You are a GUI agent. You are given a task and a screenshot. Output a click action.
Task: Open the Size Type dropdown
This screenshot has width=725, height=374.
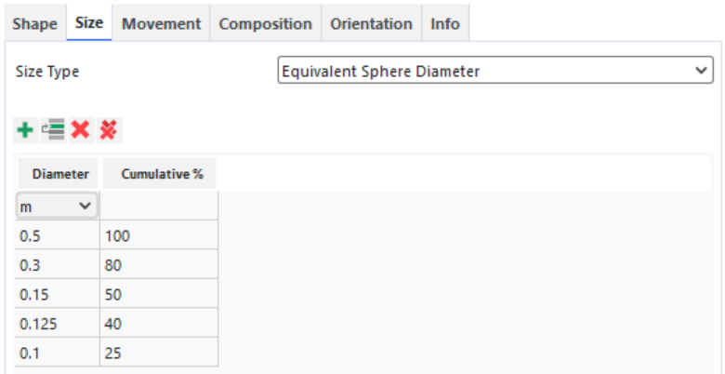[x=495, y=72]
